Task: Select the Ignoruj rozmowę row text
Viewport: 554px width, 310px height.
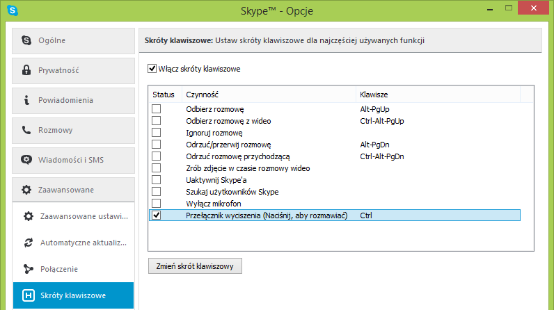Action: click(214, 133)
